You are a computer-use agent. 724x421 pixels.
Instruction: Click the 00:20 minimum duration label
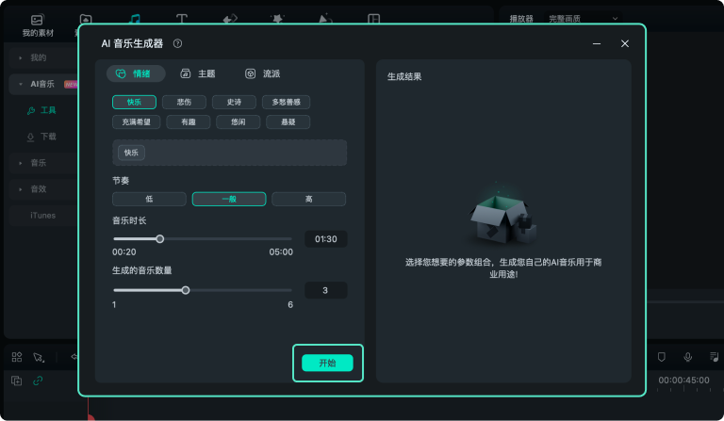point(124,252)
